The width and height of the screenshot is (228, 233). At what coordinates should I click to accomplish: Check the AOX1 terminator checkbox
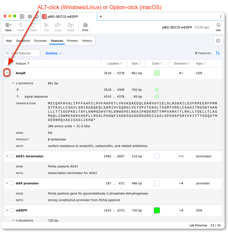(12, 156)
